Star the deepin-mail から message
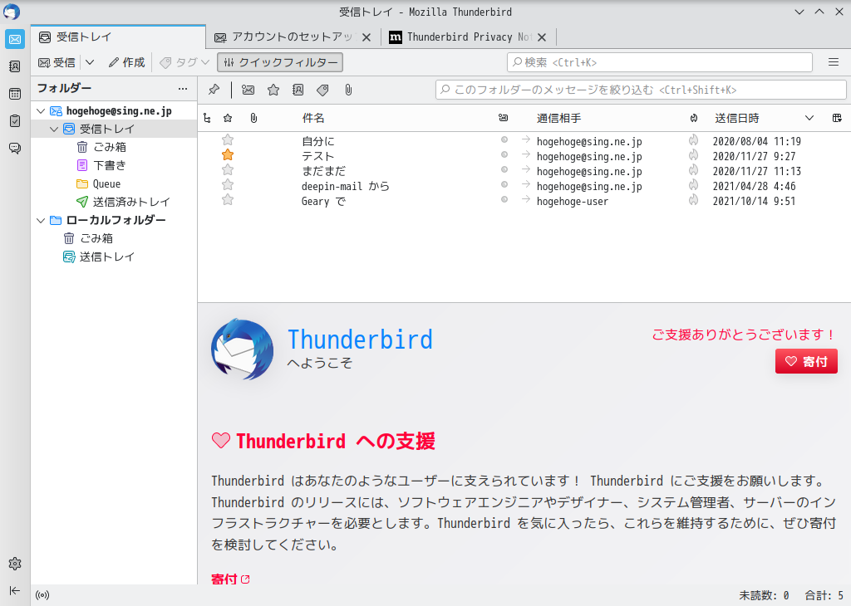Image resolution: width=851 pixels, height=606 pixels. coord(228,185)
